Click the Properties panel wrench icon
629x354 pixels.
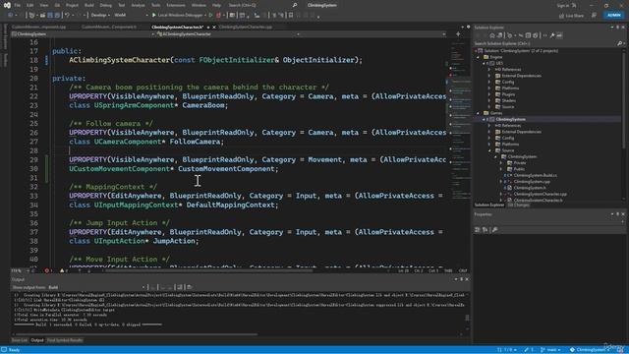(x=494, y=229)
